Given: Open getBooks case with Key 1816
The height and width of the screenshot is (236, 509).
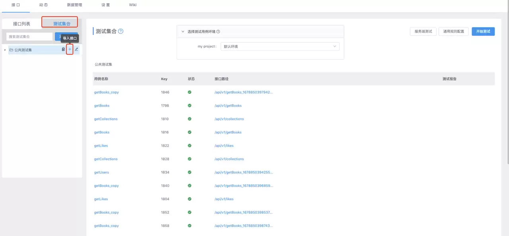Looking at the screenshot, I should [102, 132].
